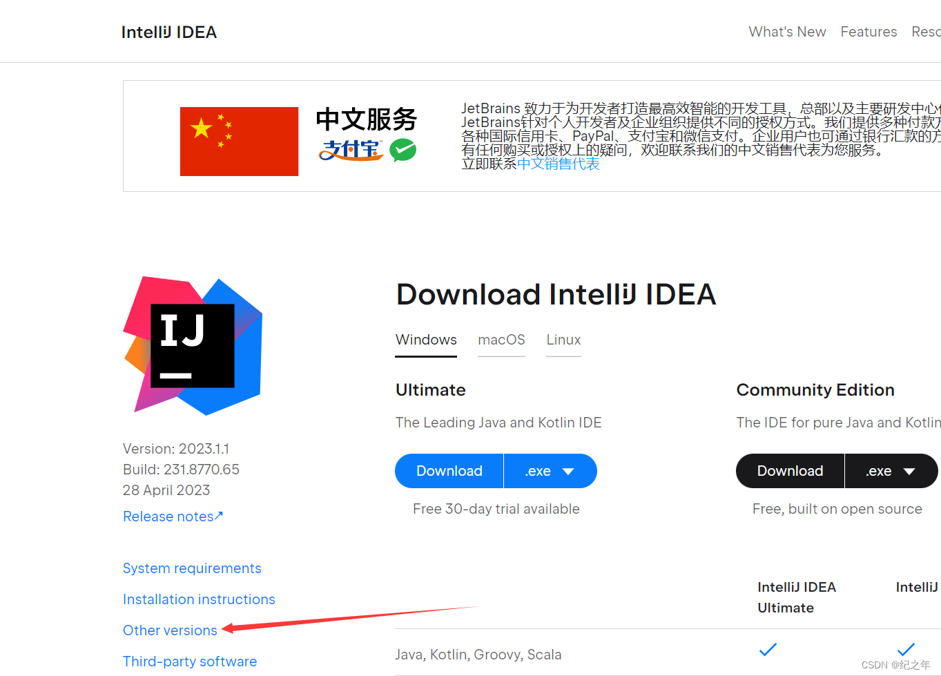The image size is (941, 676).
Task: Select the Windows platform tab
Action: [426, 340]
